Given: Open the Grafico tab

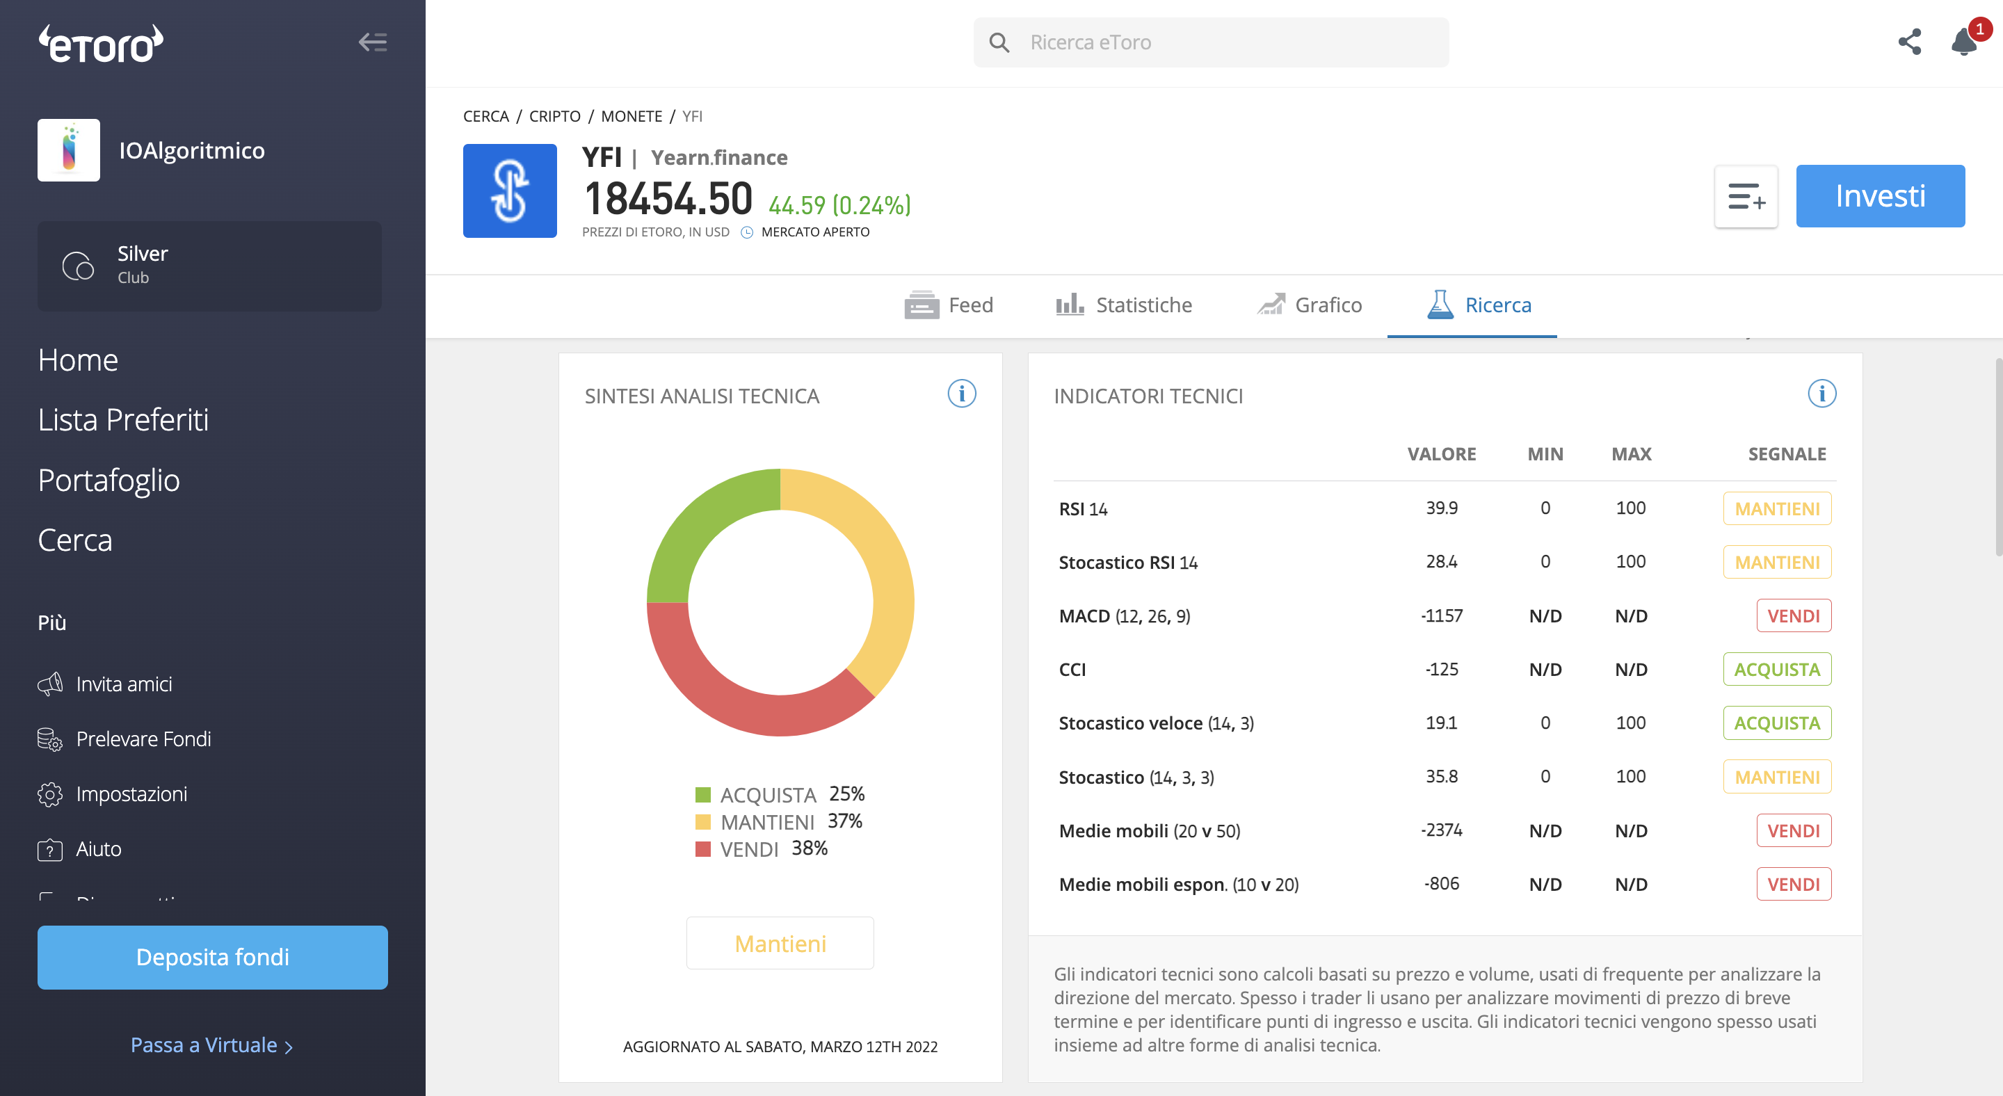Looking at the screenshot, I should tap(1310, 305).
